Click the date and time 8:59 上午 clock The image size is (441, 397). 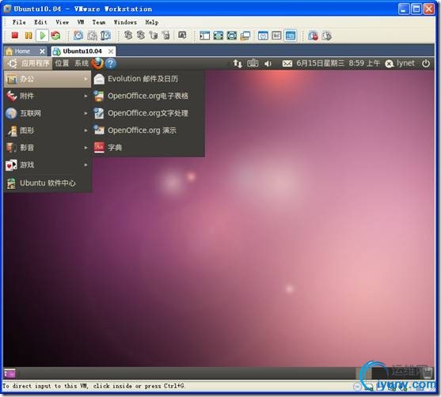(338, 63)
